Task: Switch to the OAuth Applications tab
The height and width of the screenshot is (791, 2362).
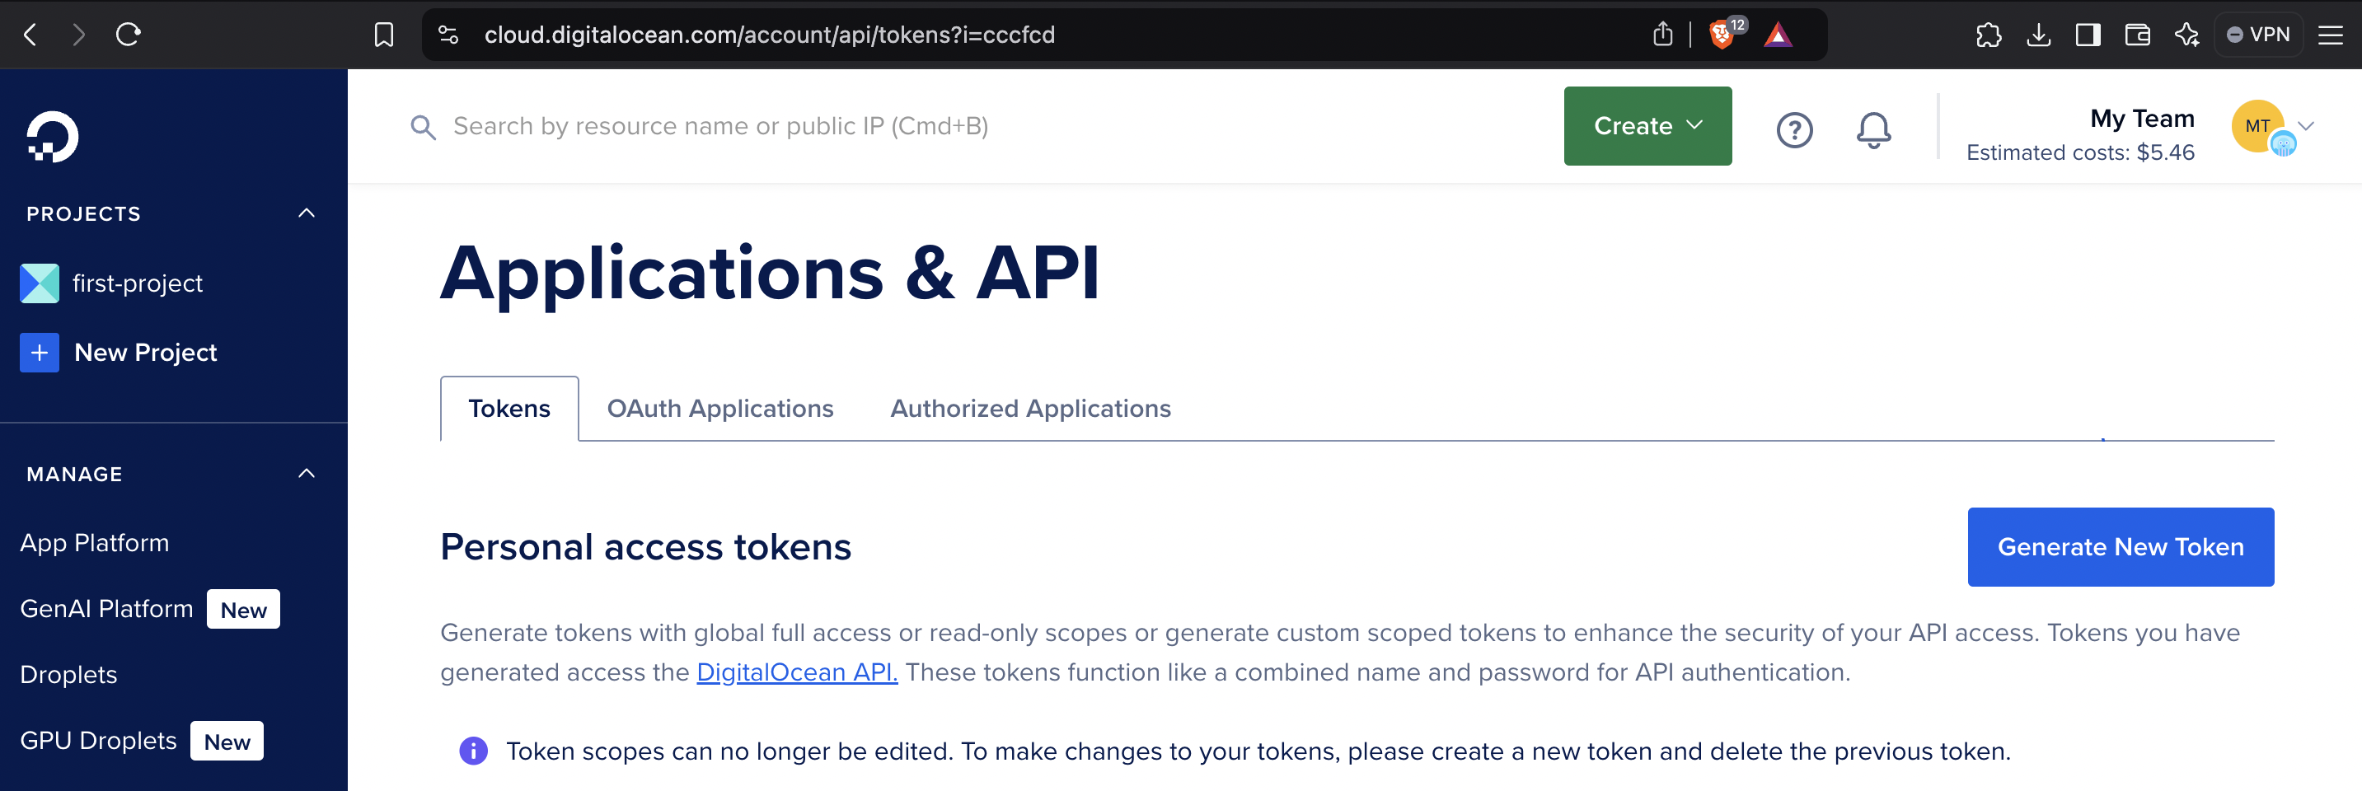Action: (x=719, y=409)
